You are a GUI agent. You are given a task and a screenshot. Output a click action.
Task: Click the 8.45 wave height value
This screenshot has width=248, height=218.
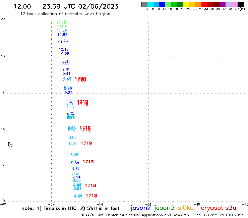[76, 174]
